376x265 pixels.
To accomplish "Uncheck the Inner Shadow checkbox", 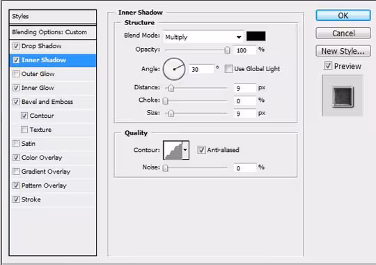I will click(x=16, y=60).
